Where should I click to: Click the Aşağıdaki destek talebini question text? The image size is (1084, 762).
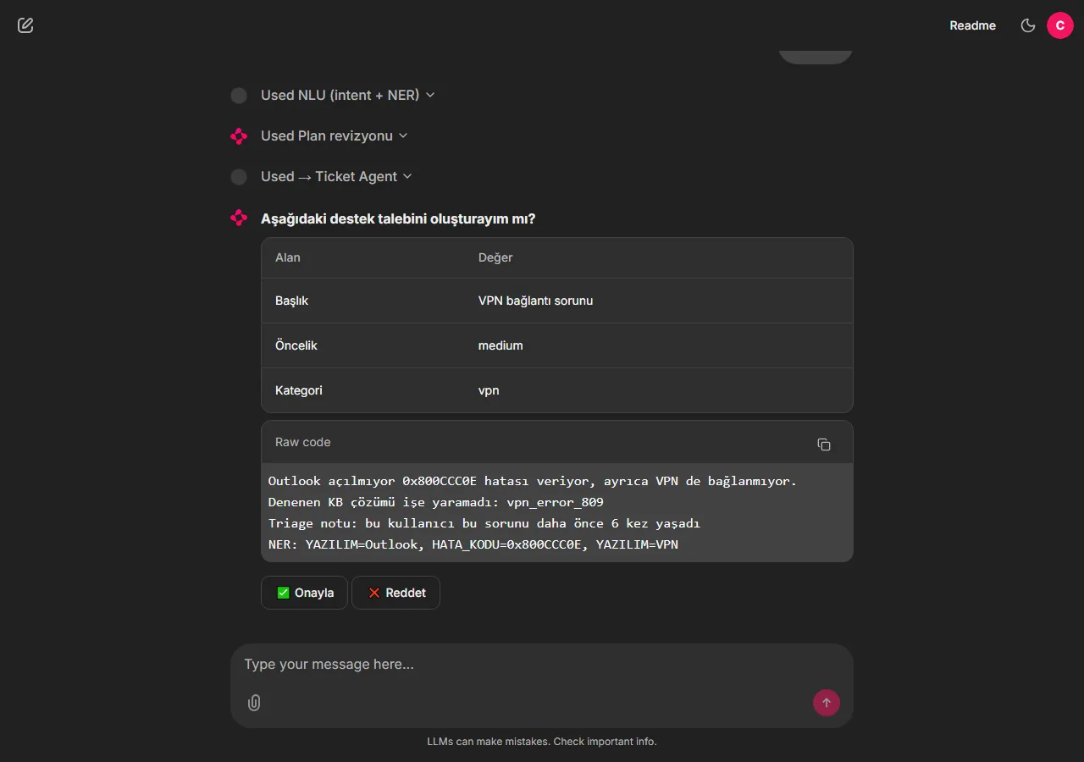tap(398, 218)
